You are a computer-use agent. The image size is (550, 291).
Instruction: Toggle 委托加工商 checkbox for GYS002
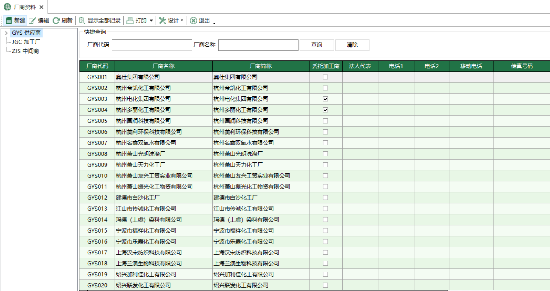point(326,88)
